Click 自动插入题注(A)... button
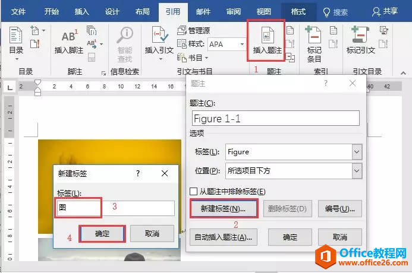The height and width of the screenshot is (273, 412). [x=224, y=237]
